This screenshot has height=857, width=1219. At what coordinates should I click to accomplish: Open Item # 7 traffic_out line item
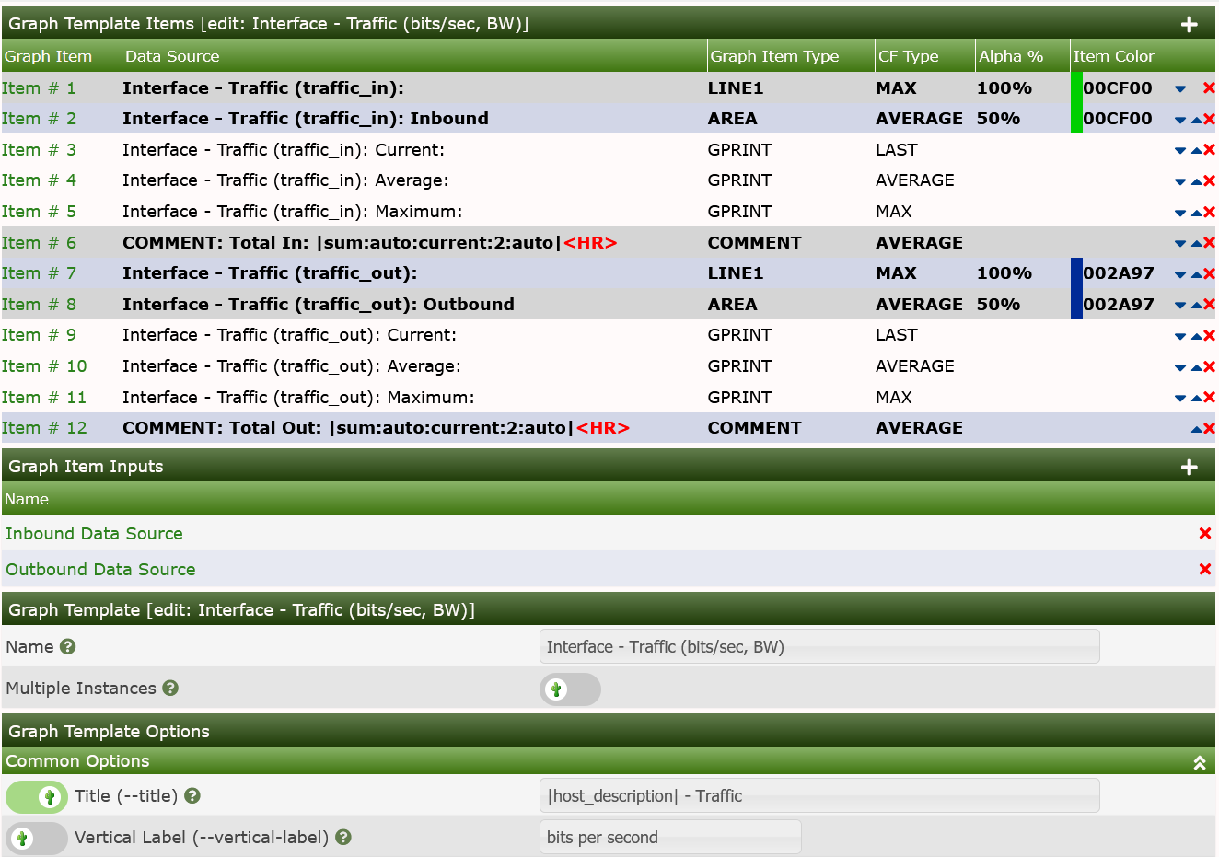39,272
